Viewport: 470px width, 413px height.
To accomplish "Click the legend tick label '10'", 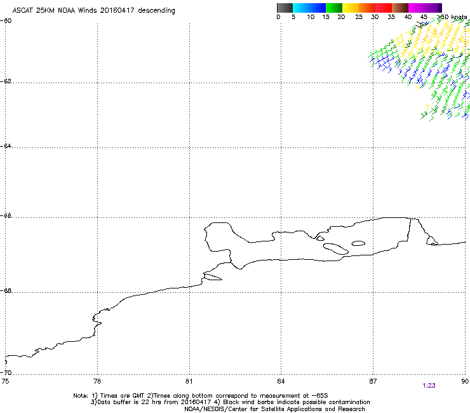I will 311,17.
